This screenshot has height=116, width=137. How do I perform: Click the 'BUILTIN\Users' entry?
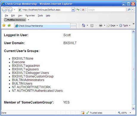22,83
